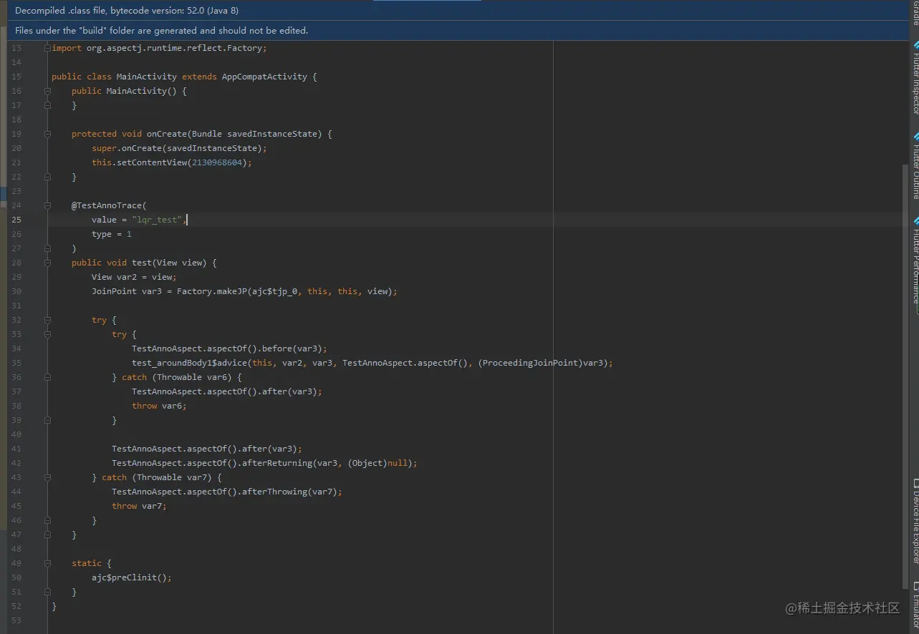Click fold end marker on line 46
The image size is (919, 634).
point(47,520)
